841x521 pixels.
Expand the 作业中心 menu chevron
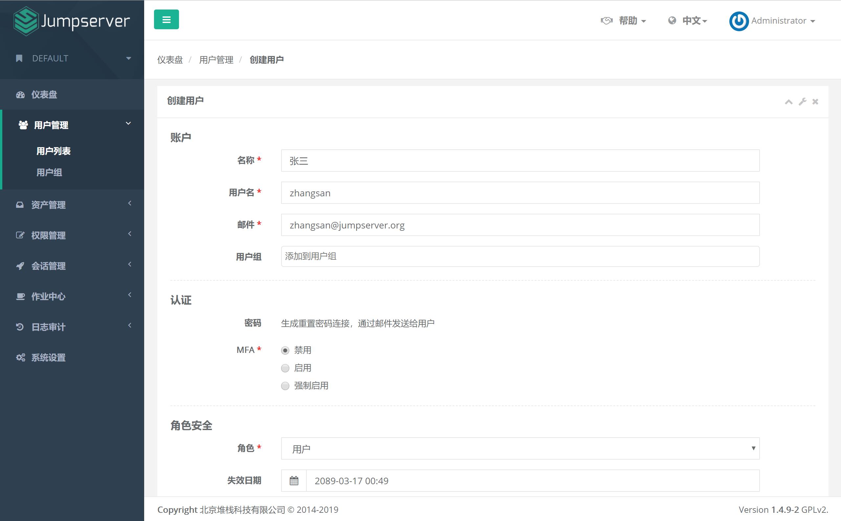click(x=130, y=294)
